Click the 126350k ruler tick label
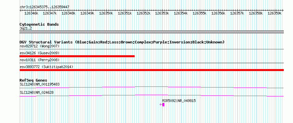Image resolution: width=293 pixels, height=123 pixels. coord(106,13)
